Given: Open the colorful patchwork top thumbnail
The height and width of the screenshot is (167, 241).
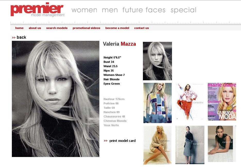Looking at the screenshot, I should point(158,103).
